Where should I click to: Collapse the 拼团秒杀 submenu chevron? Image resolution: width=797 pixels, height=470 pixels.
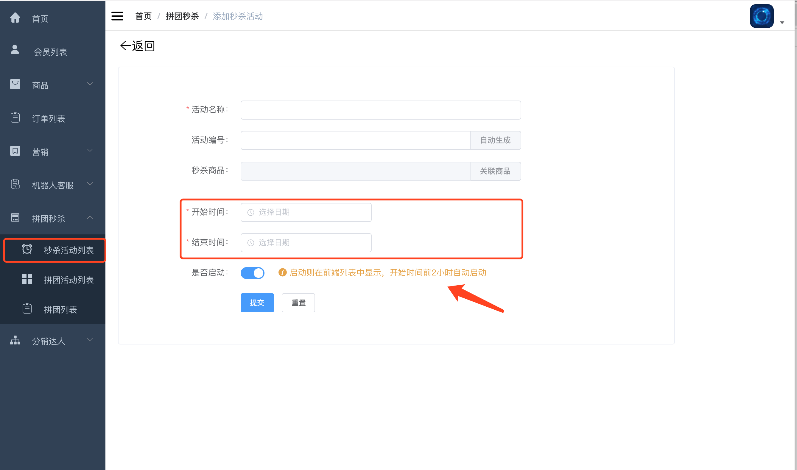(x=90, y=217)
